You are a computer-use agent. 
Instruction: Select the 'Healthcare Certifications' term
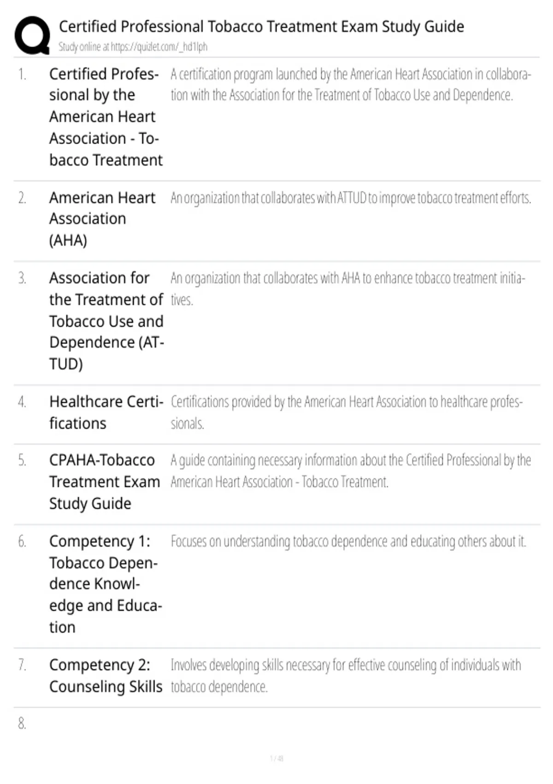(106, 412)
